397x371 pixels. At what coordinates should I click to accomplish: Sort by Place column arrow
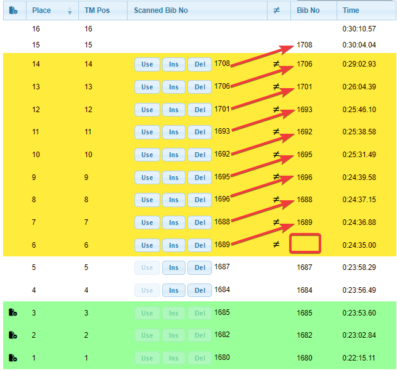(69, 10)
